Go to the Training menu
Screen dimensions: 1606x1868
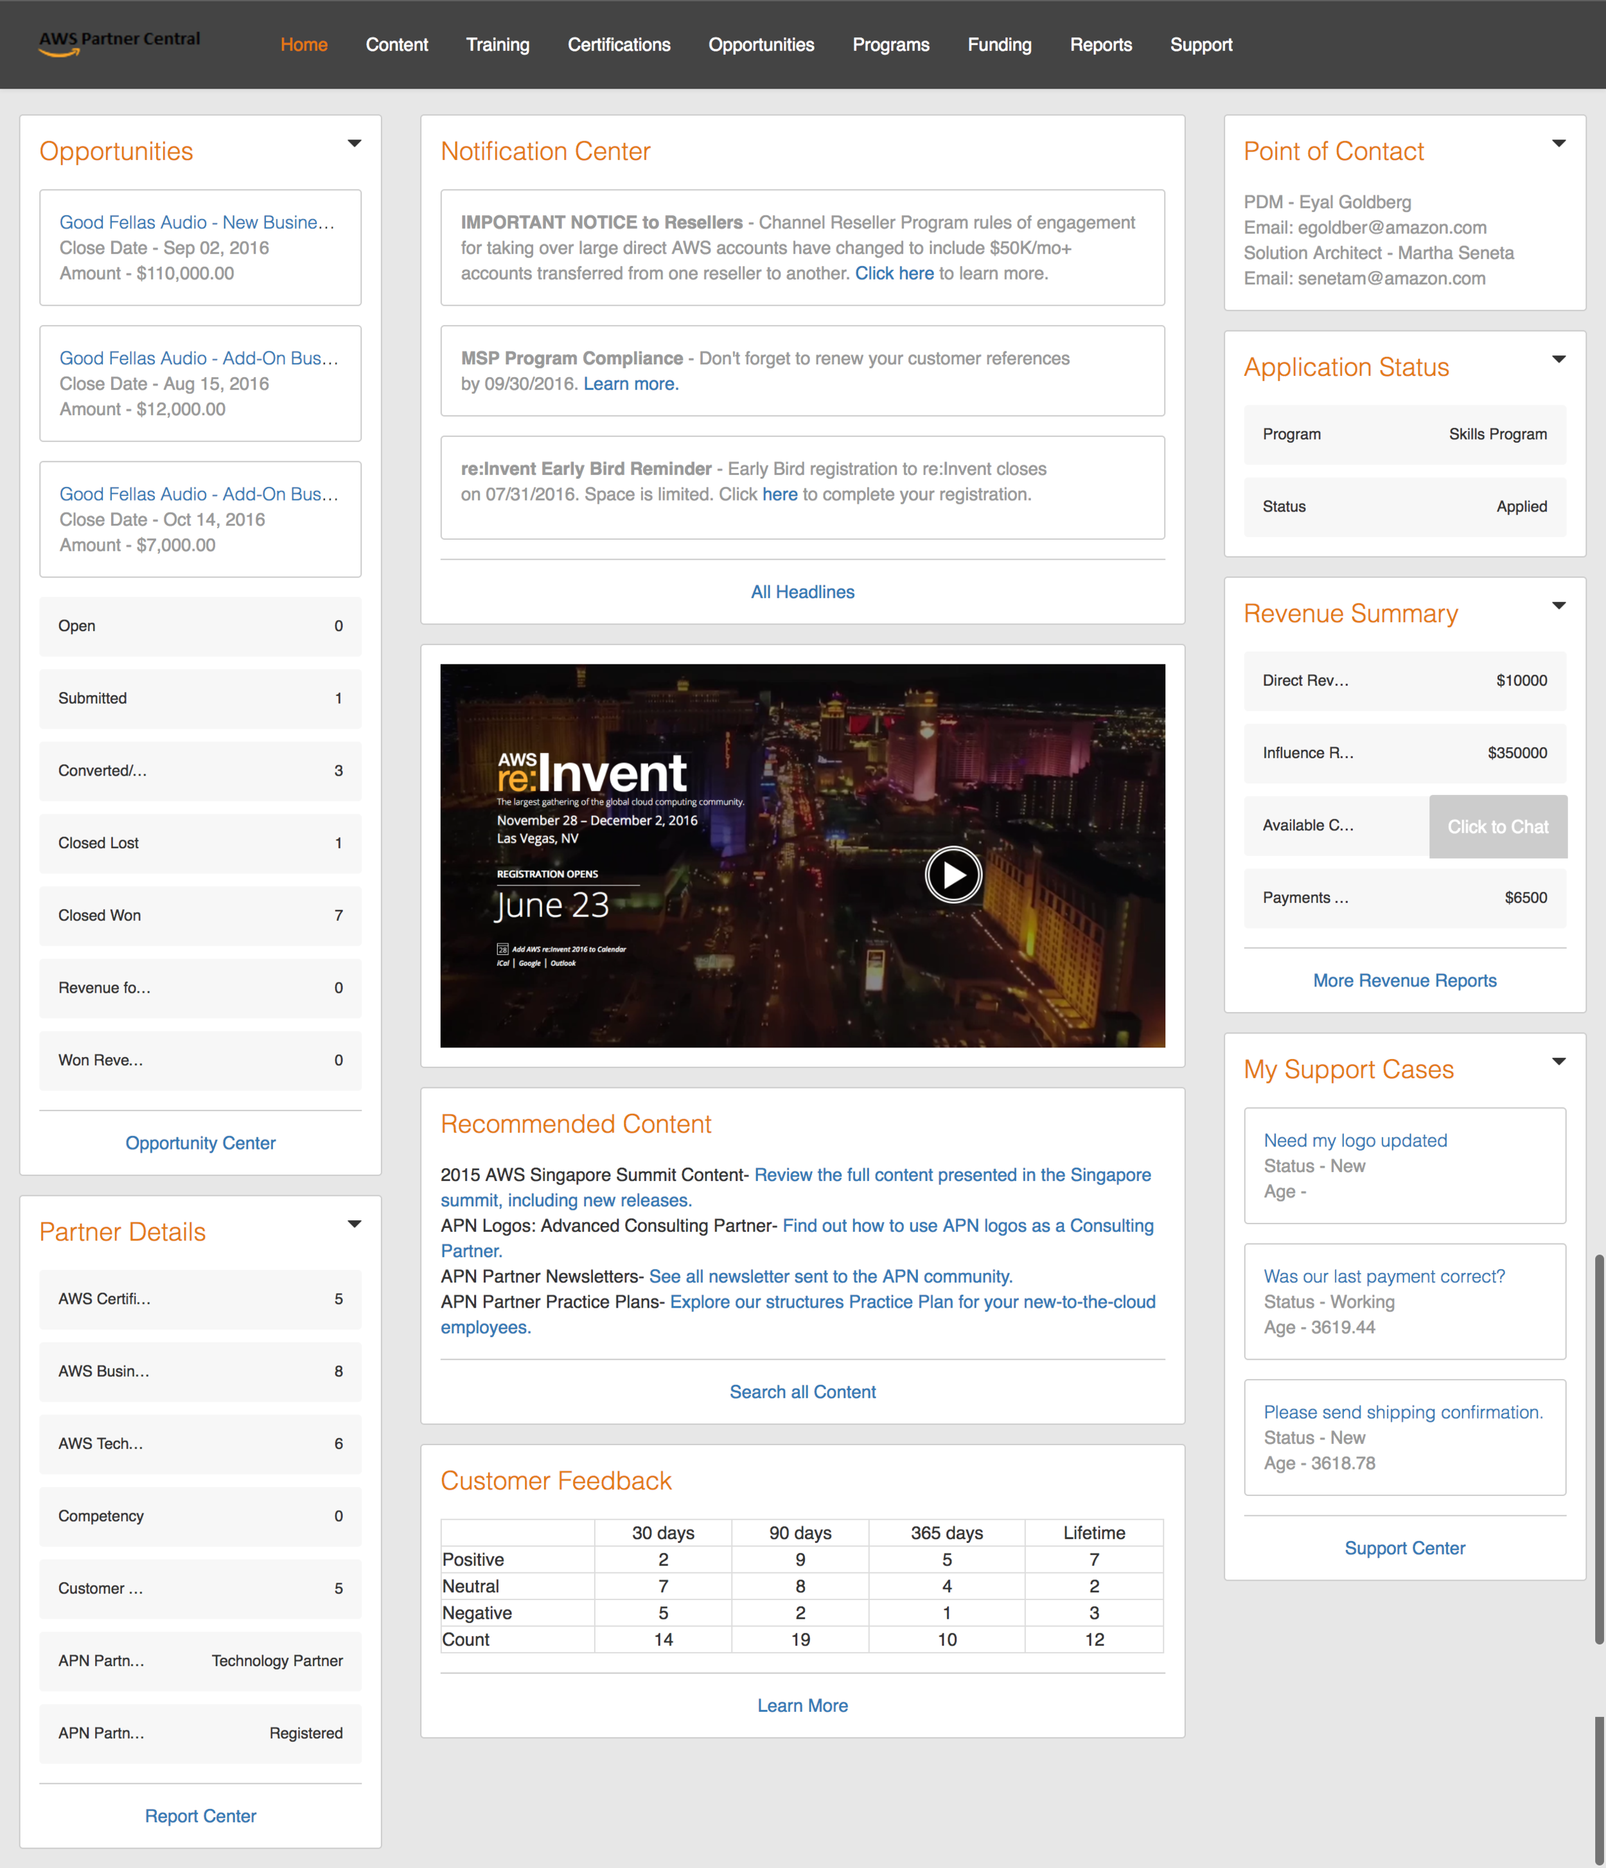coord(497,44)
